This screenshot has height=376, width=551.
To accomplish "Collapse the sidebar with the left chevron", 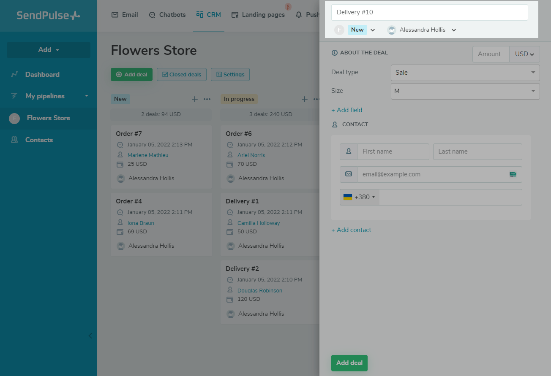I will (x=90, y=336).
